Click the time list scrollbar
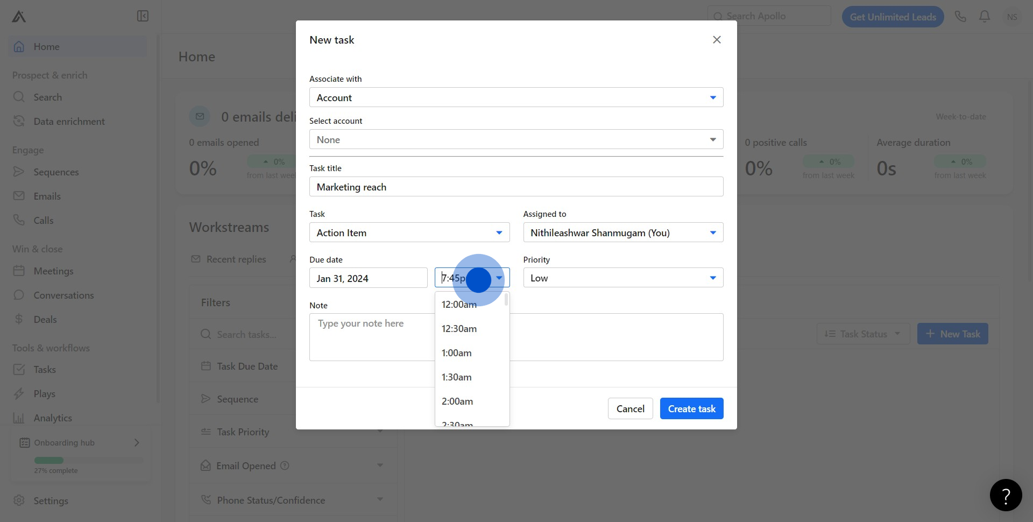The height and width of the screenshot is (522, 1033). [506, 300]
